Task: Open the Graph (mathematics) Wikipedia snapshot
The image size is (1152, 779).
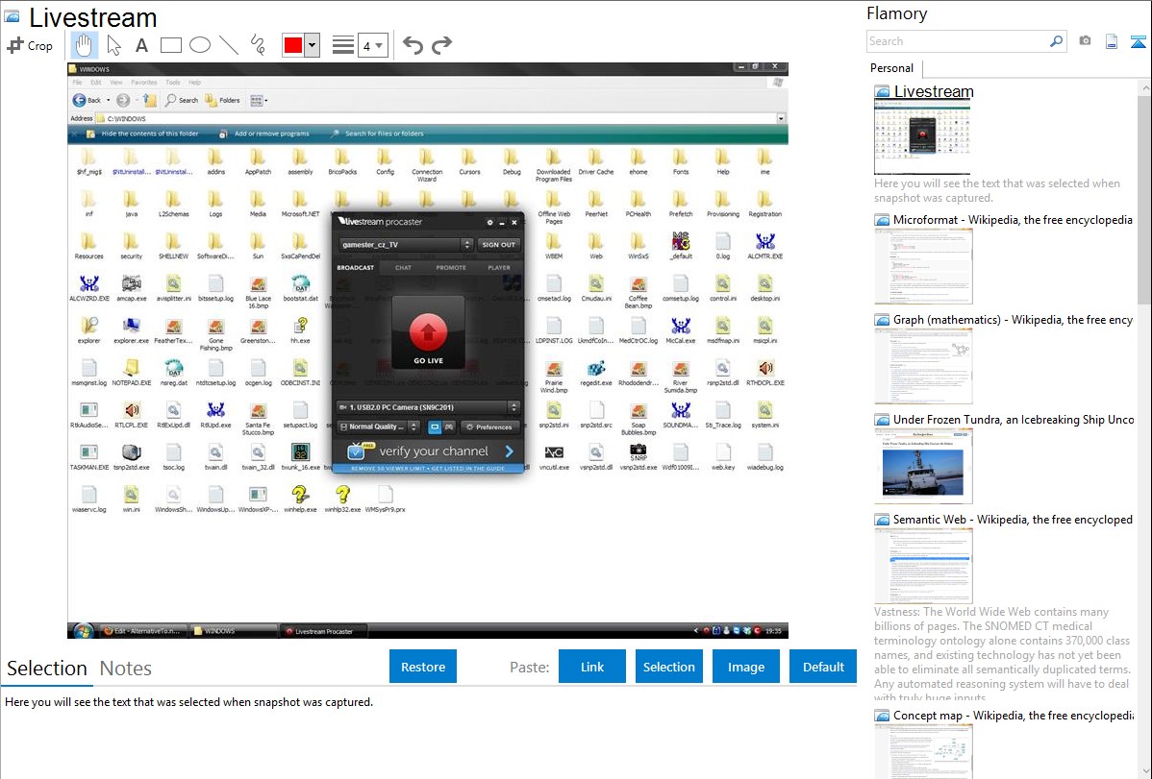Action: point(1013,320)
